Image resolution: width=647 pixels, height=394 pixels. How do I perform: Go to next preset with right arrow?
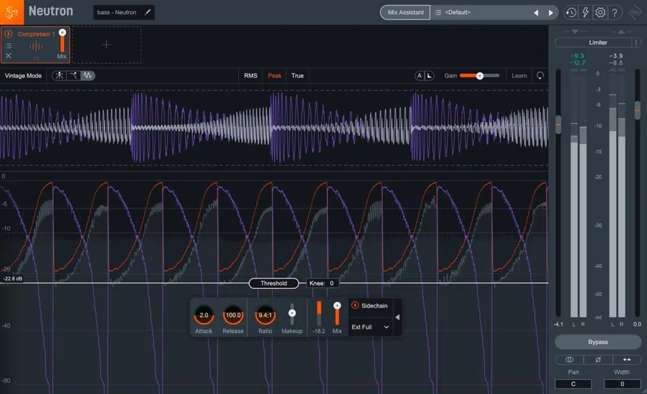pyautogui.click(x=550, y=13)
